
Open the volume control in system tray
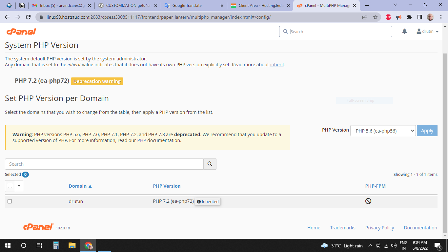394,246
